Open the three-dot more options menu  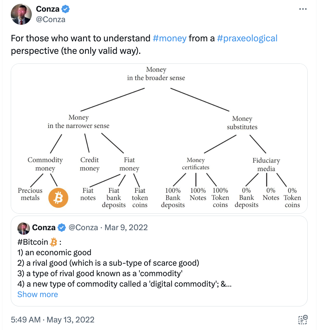pos(303,9)
